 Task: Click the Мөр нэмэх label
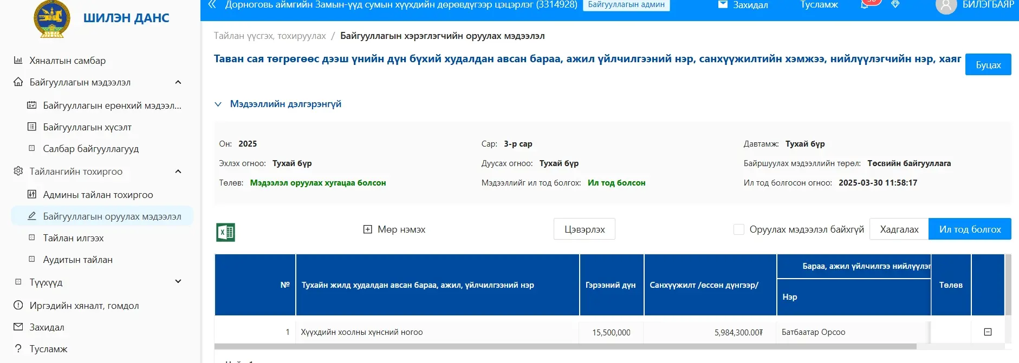click(401, 229)
